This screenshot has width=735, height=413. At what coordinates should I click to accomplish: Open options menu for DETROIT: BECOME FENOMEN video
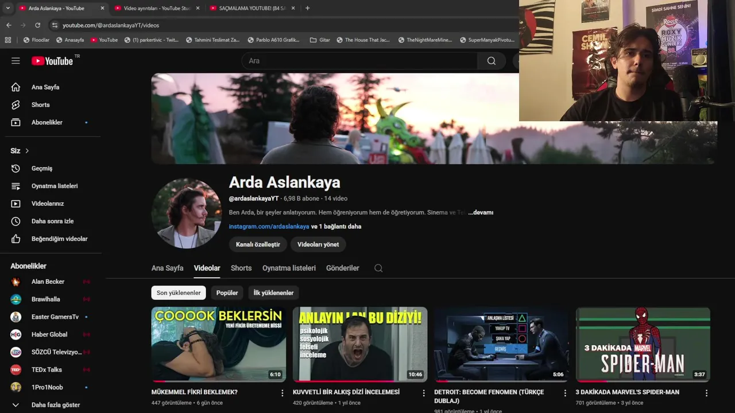(565, 393)
